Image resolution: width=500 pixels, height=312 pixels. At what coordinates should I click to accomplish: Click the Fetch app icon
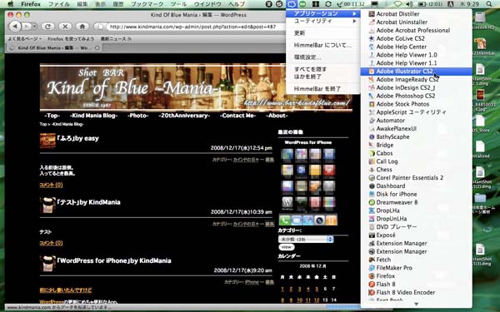(372, 260)
